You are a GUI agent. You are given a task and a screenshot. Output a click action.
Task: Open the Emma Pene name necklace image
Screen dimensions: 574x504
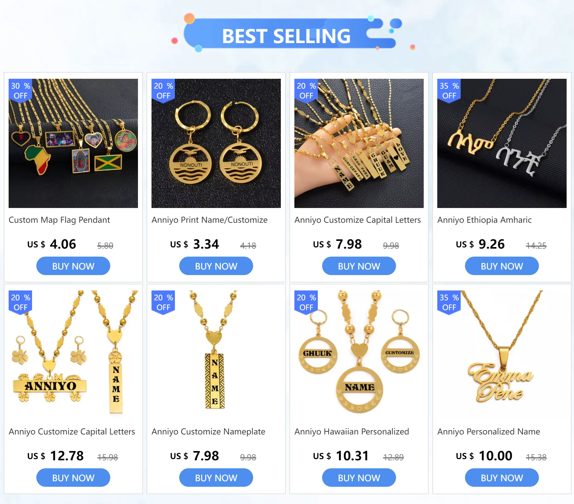(x=502, y=355)
